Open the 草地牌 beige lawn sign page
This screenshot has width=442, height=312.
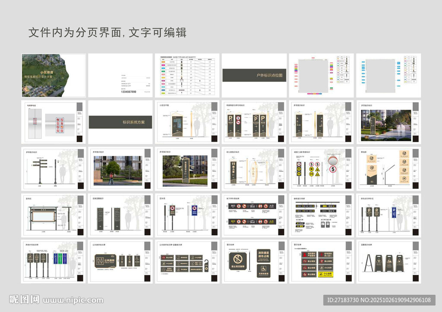[388, 169]
